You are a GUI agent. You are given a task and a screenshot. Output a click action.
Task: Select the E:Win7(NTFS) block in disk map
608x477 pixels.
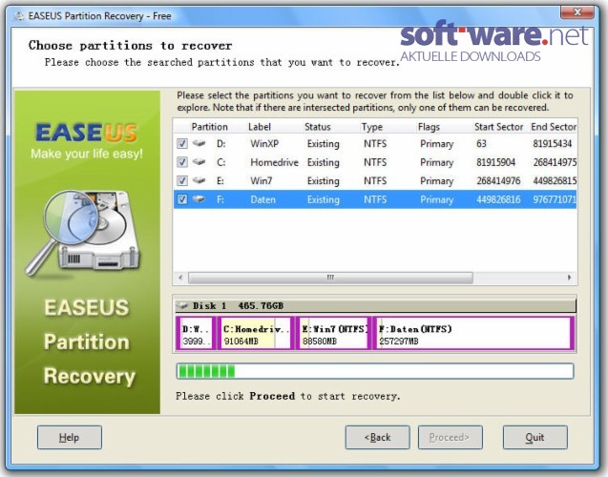[333, 334]
